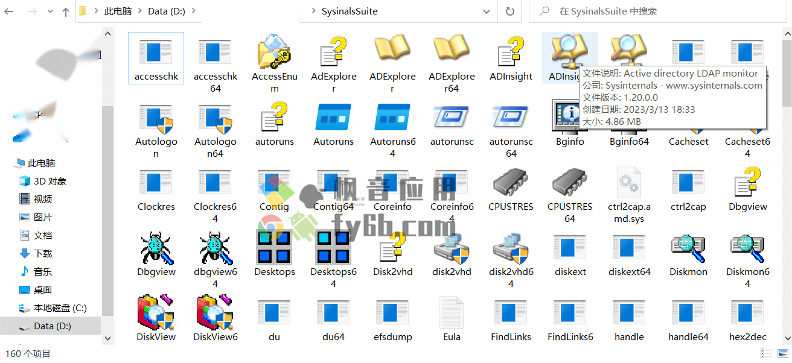Select the Diskmon64 magnifier icon
792x363 pixels.
pyautogui.click(x=747, y=247)
